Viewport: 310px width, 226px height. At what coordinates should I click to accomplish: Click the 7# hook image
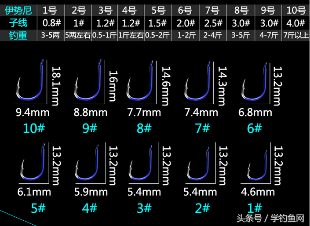(197, 80)
